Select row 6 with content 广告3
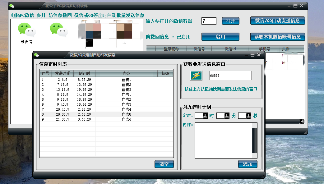Screen dimensions: 324x184 pyautogui.click(x=107, y=104)
